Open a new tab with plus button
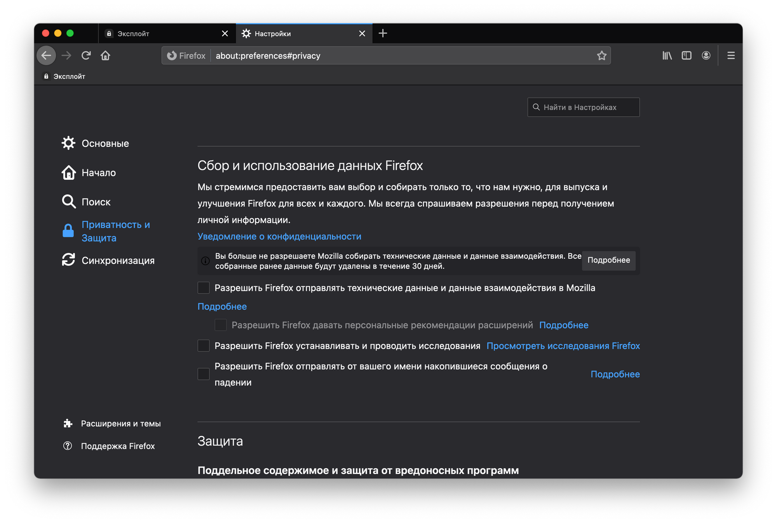 [x=383, y=33]
